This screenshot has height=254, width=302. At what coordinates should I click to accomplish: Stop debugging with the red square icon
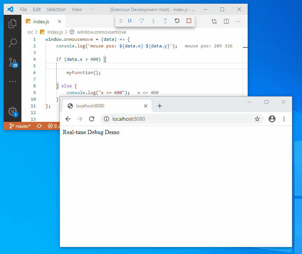tap(189, 21)
